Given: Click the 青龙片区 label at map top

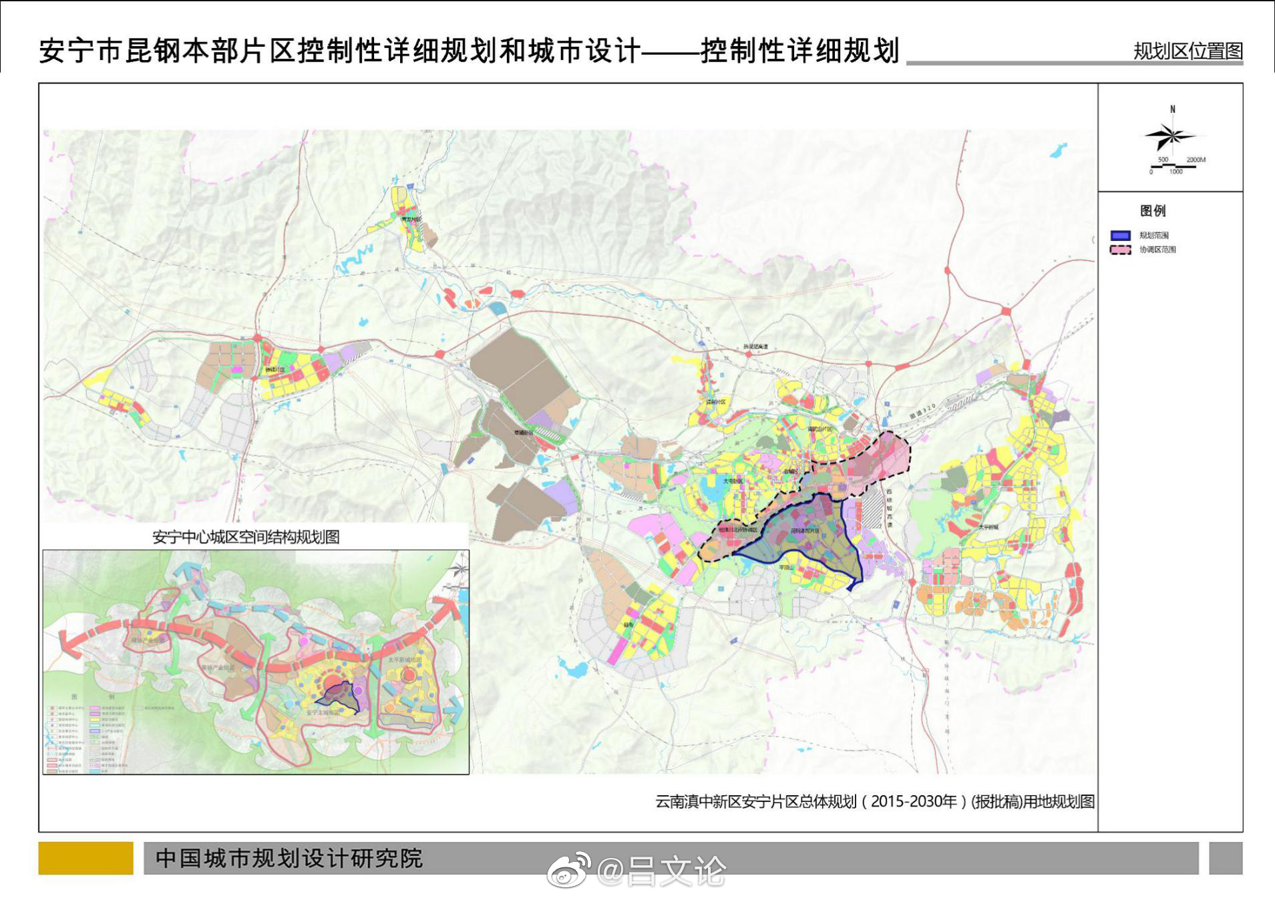Looking at the screenshot, I should (411, 219).
